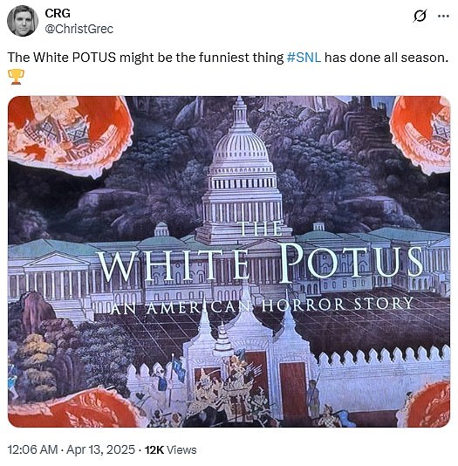Viewport: 458px width, 466px height.
Task: Click 'An American Horror Story' subtitle in image
Action: 262,305
